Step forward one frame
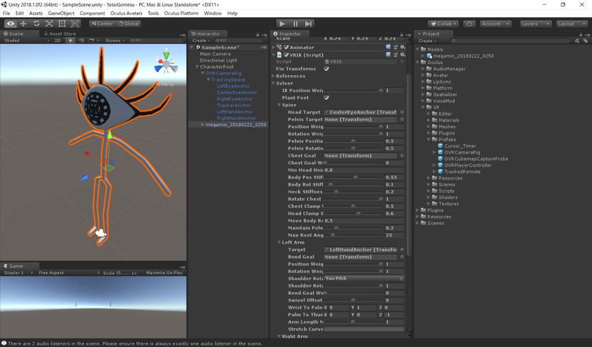The height and width of the screenshot is (347, 592). pyautogui.click(x=309, y=24)
